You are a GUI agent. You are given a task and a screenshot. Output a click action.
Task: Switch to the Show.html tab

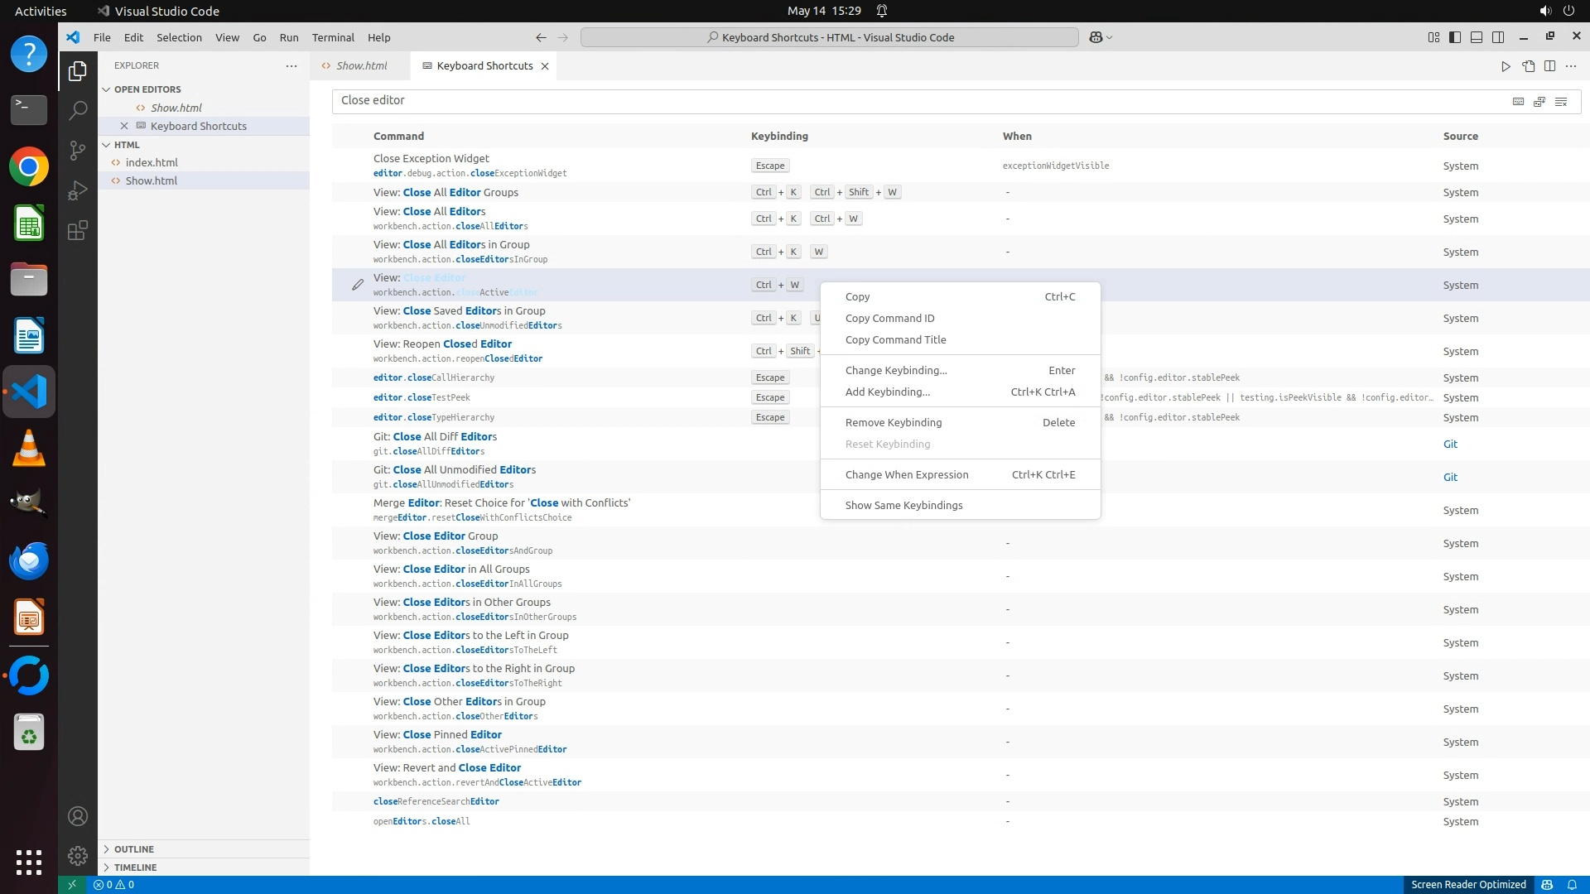[x=361, y=66]
